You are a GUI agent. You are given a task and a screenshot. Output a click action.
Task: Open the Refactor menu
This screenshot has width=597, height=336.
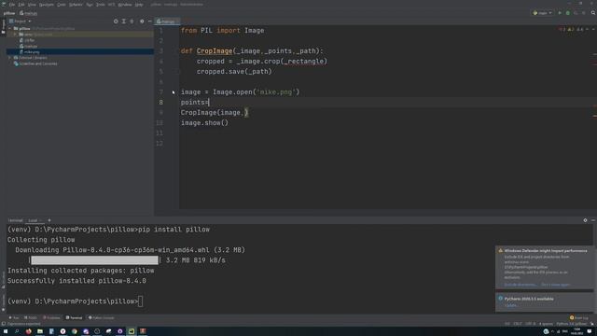[76, 5]
